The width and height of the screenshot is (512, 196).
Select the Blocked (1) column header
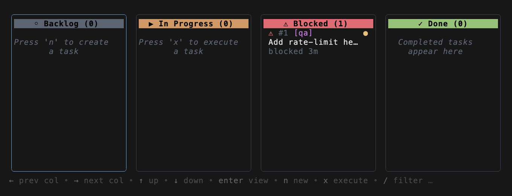tap(318, 24)
